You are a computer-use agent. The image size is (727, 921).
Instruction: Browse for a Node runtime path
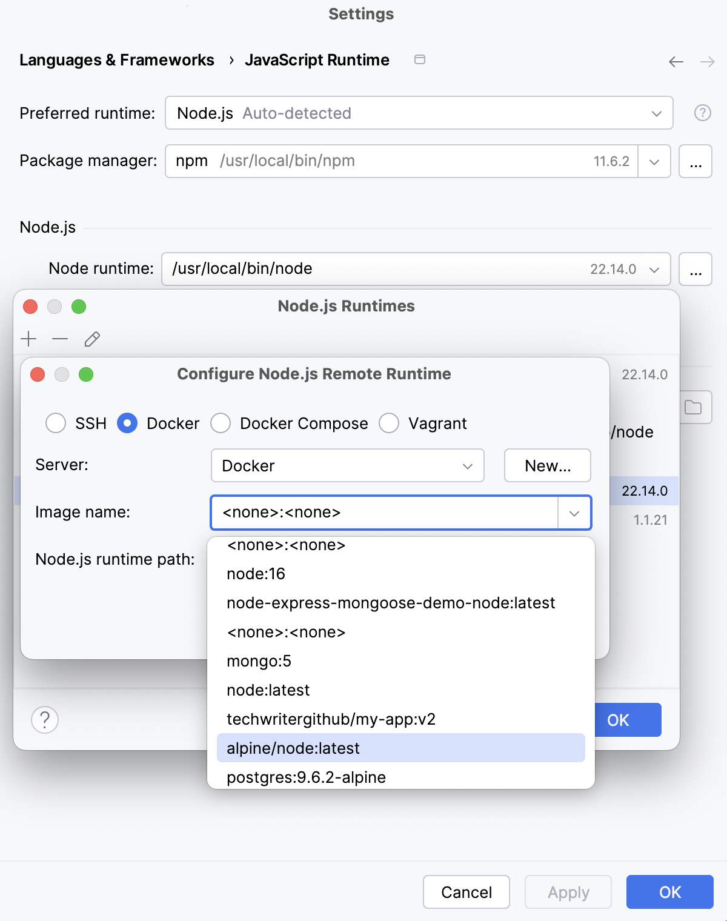(695, 269)
